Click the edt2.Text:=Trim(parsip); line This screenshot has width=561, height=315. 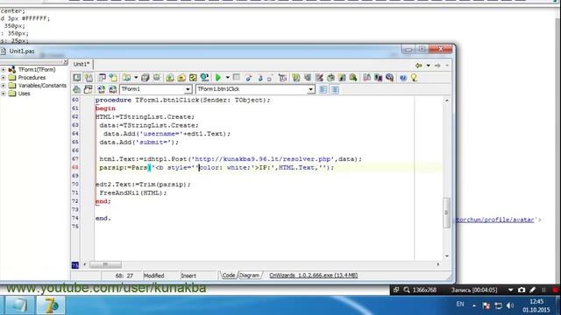click(143, 185)
